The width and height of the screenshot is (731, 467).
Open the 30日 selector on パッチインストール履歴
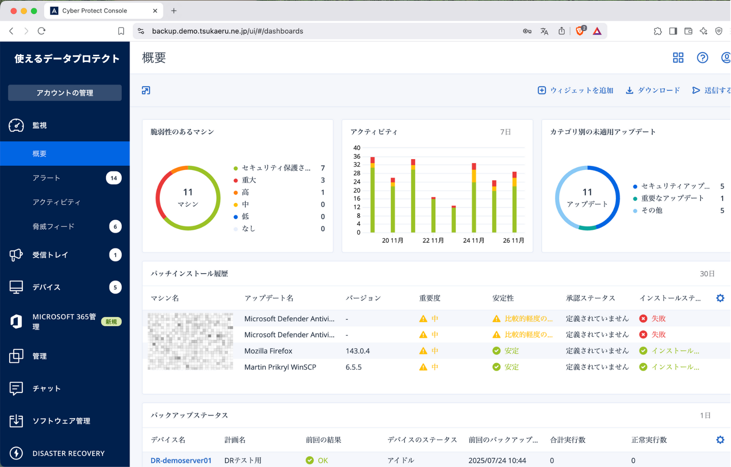(x=707, y=273)
